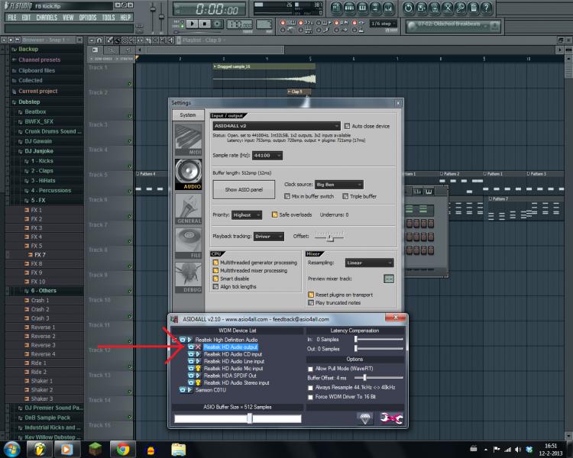Enable Allow Pull Mode (WaveRT) checkbox

311,369
